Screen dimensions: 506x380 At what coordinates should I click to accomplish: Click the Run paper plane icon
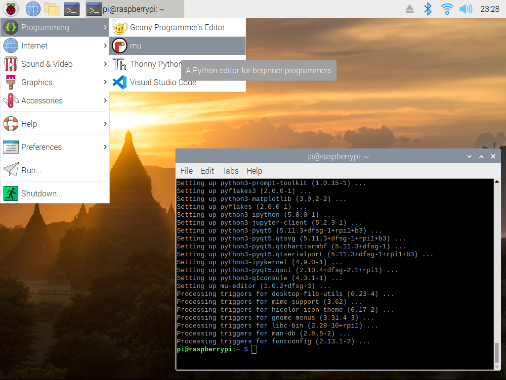point(11,169)
